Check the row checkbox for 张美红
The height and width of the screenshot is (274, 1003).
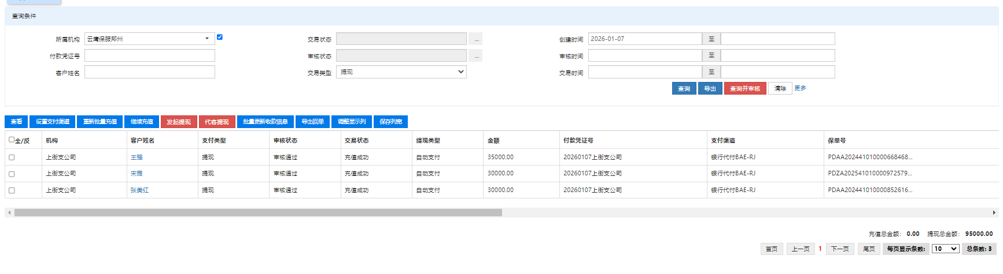point(12,190)
